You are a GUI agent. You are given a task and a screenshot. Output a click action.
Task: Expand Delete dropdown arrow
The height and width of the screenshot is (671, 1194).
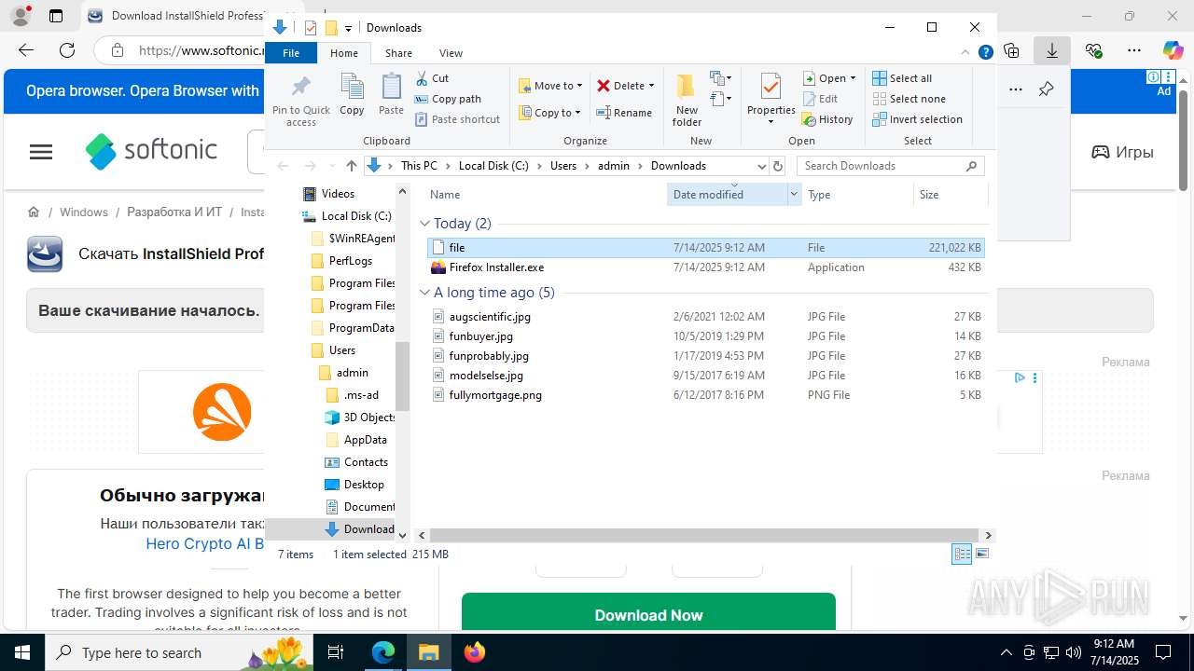pos(651,86)
